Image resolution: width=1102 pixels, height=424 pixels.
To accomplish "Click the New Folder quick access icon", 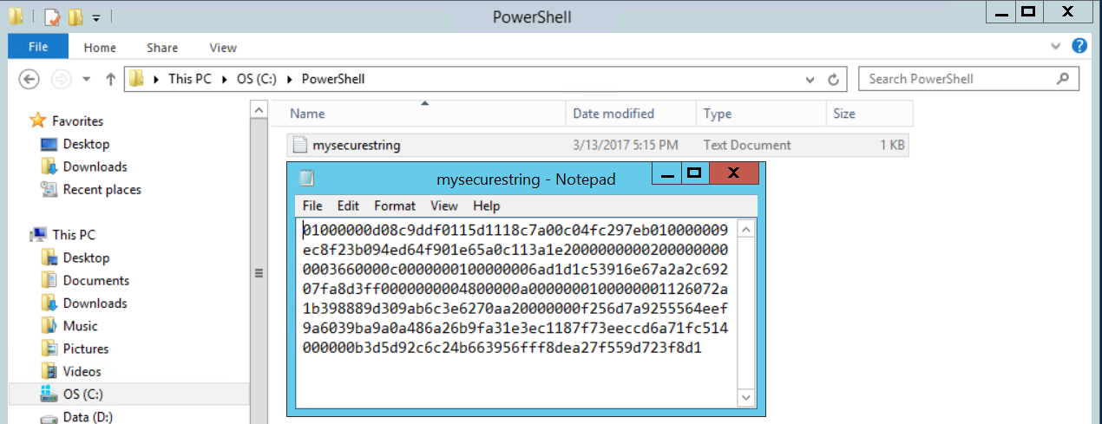I will (75, 16).
